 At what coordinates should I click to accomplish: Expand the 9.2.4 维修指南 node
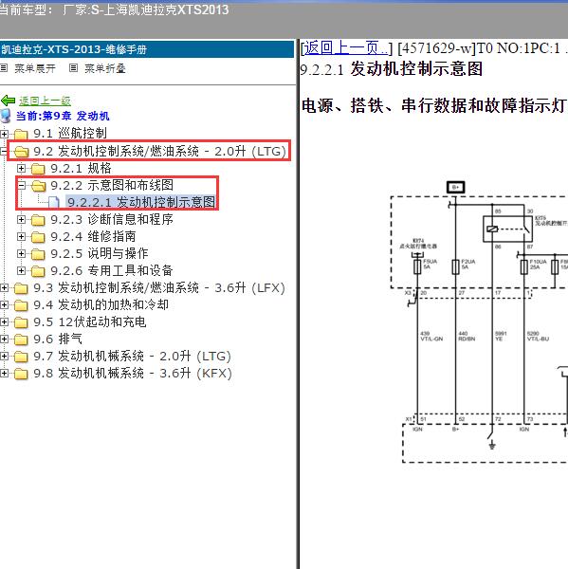[21, 236]
